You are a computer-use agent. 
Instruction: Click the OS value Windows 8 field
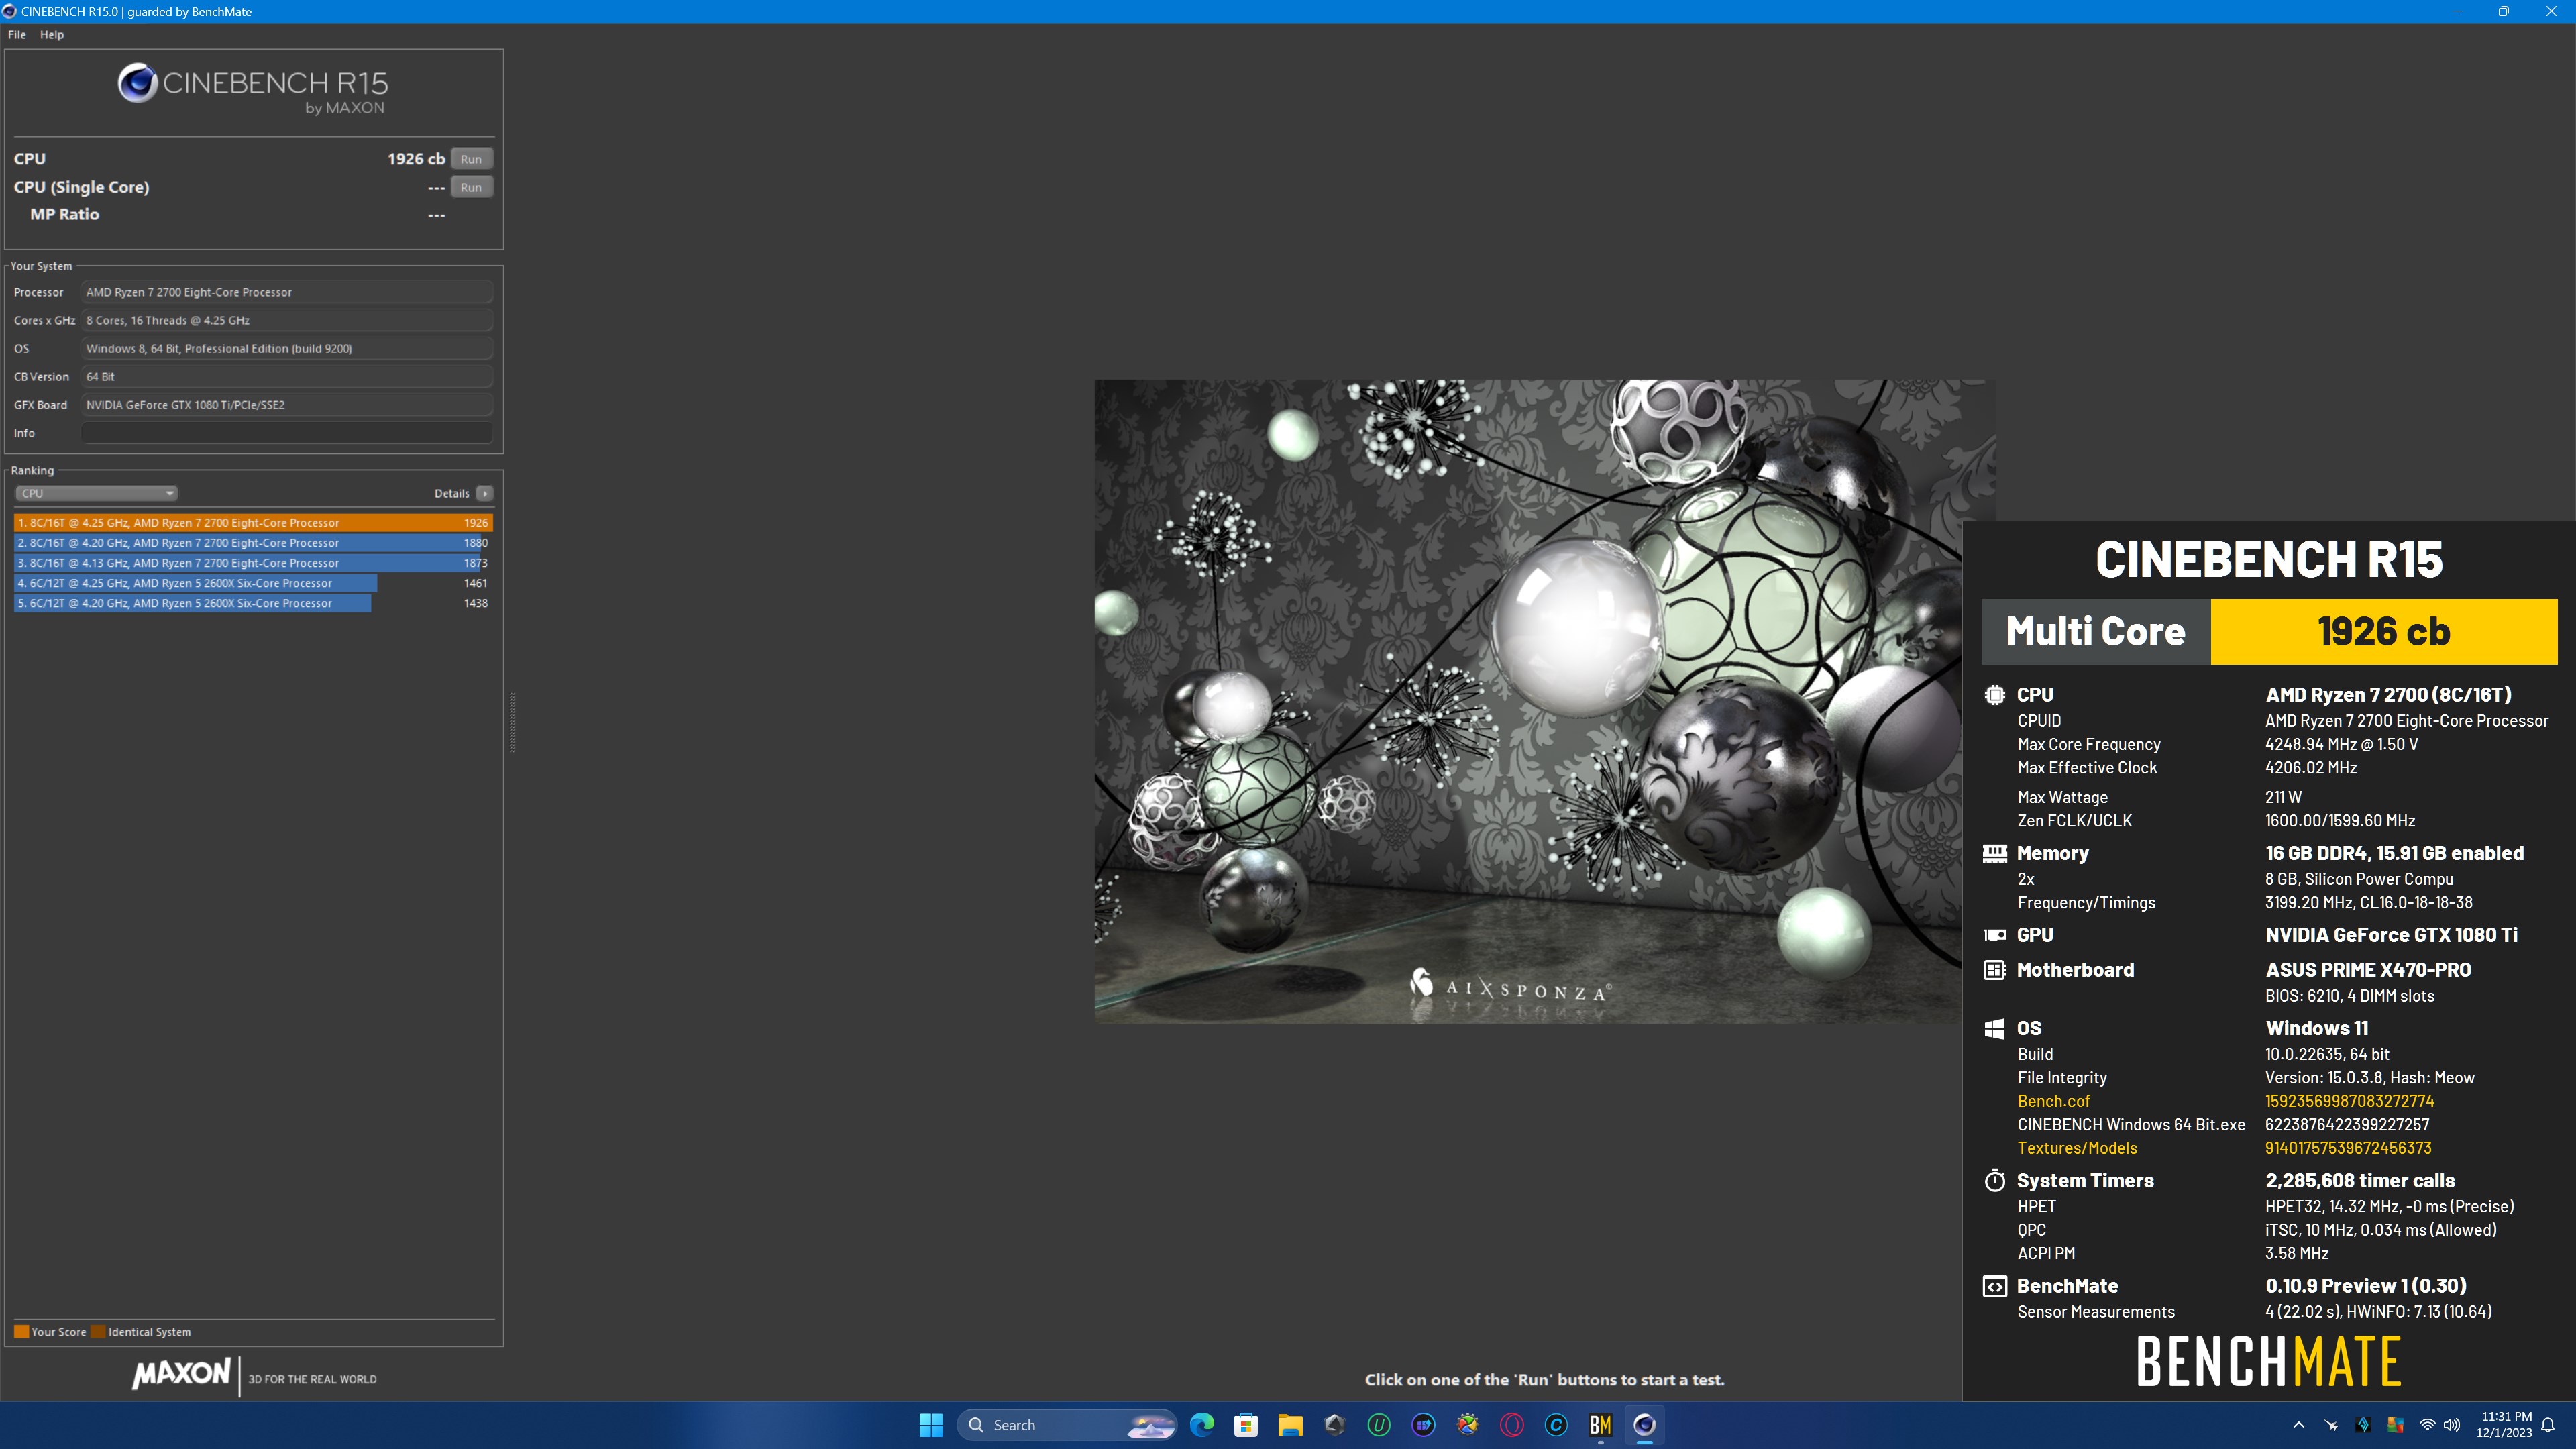287,348
